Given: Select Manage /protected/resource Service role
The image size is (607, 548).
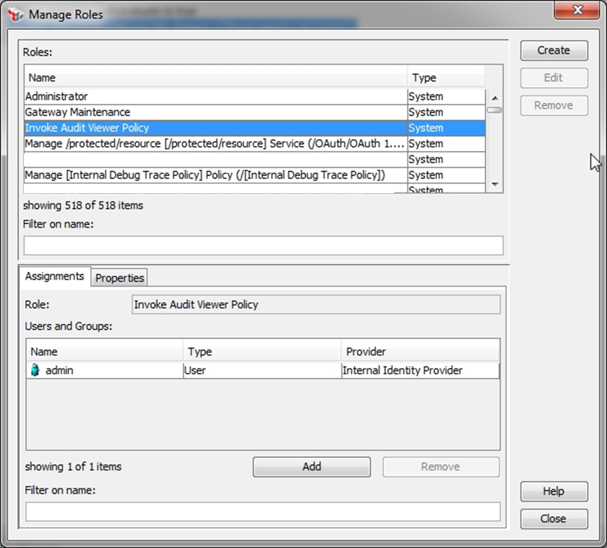Looking at the screenshot, I should click(x=215, y=143).
